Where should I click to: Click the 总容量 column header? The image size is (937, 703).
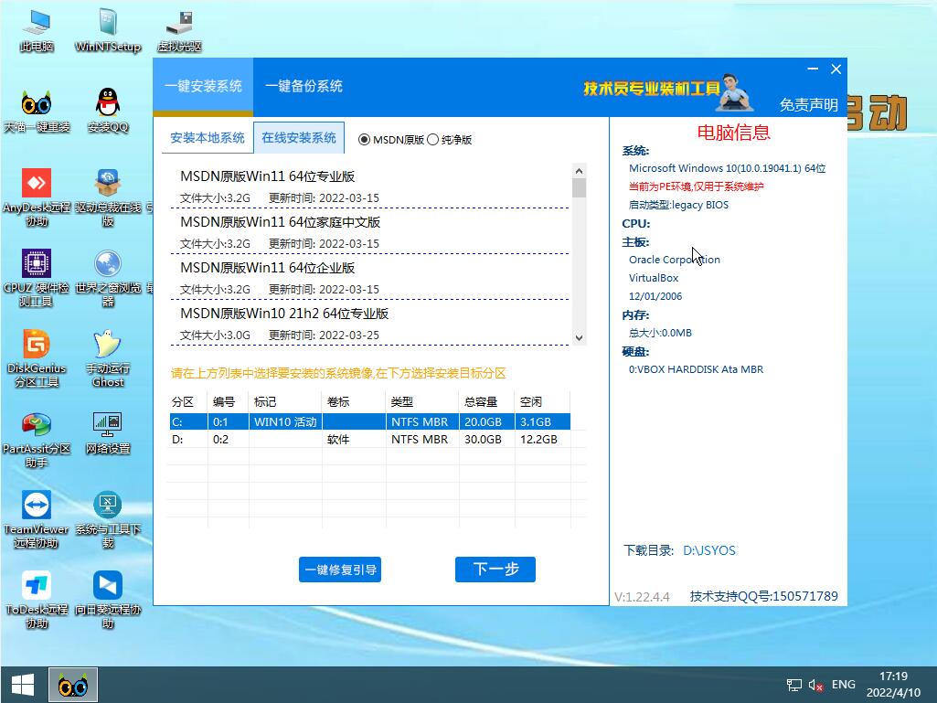click(486, 401)
